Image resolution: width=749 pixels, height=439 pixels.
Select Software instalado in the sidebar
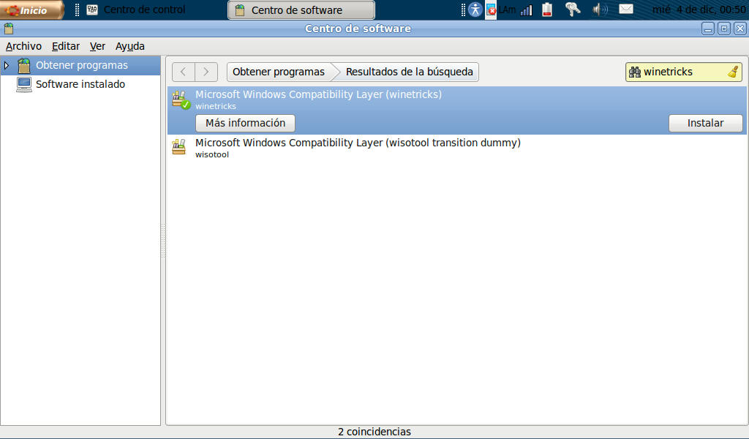click(80, 84)
